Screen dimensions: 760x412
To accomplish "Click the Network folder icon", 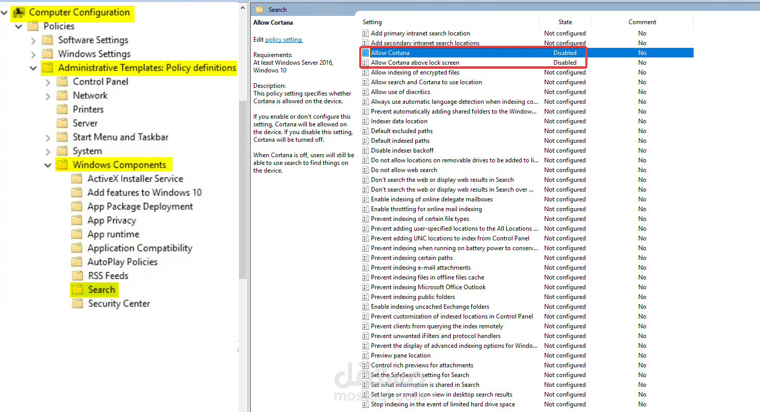I will tap(62, 96).
